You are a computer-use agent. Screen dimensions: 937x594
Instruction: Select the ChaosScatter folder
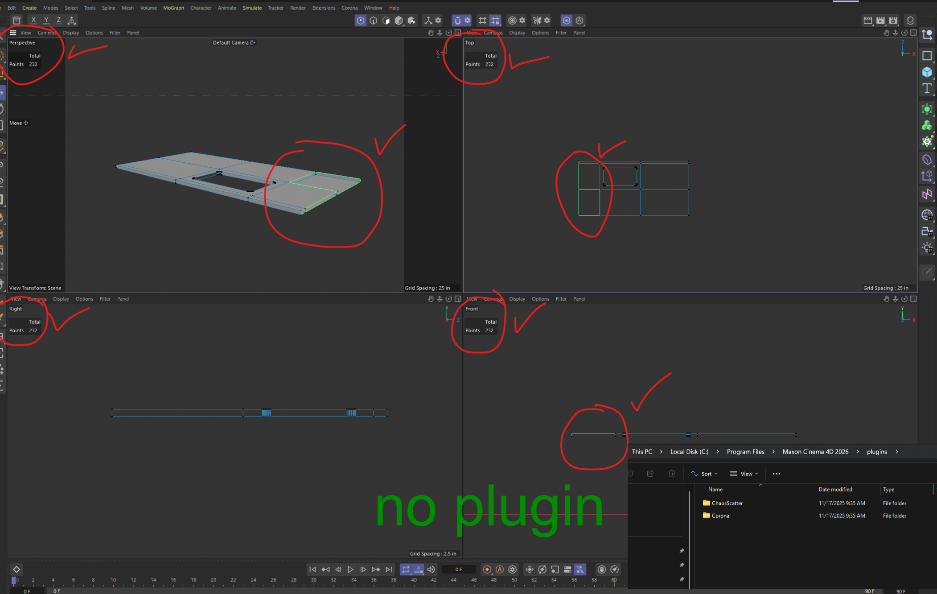[x=727, y=503]
